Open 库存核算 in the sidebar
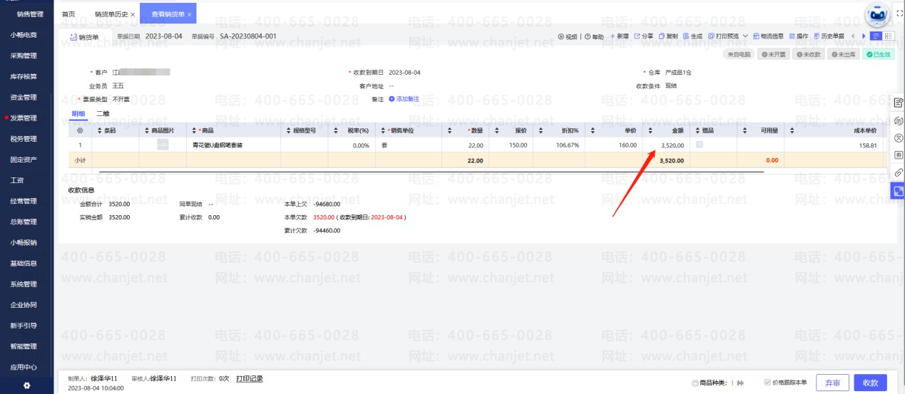 [24, 76]
